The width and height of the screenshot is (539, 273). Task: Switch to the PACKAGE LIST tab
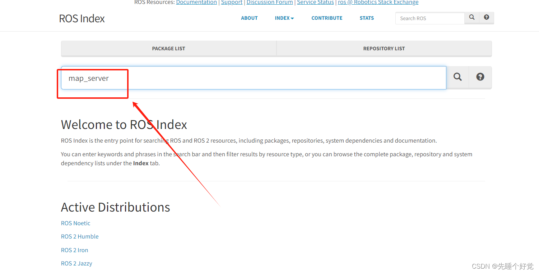[169, 48]
